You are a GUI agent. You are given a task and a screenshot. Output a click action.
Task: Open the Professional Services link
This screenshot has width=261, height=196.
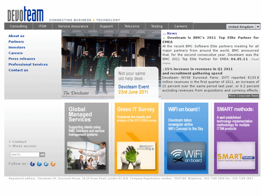pos(28,64)
